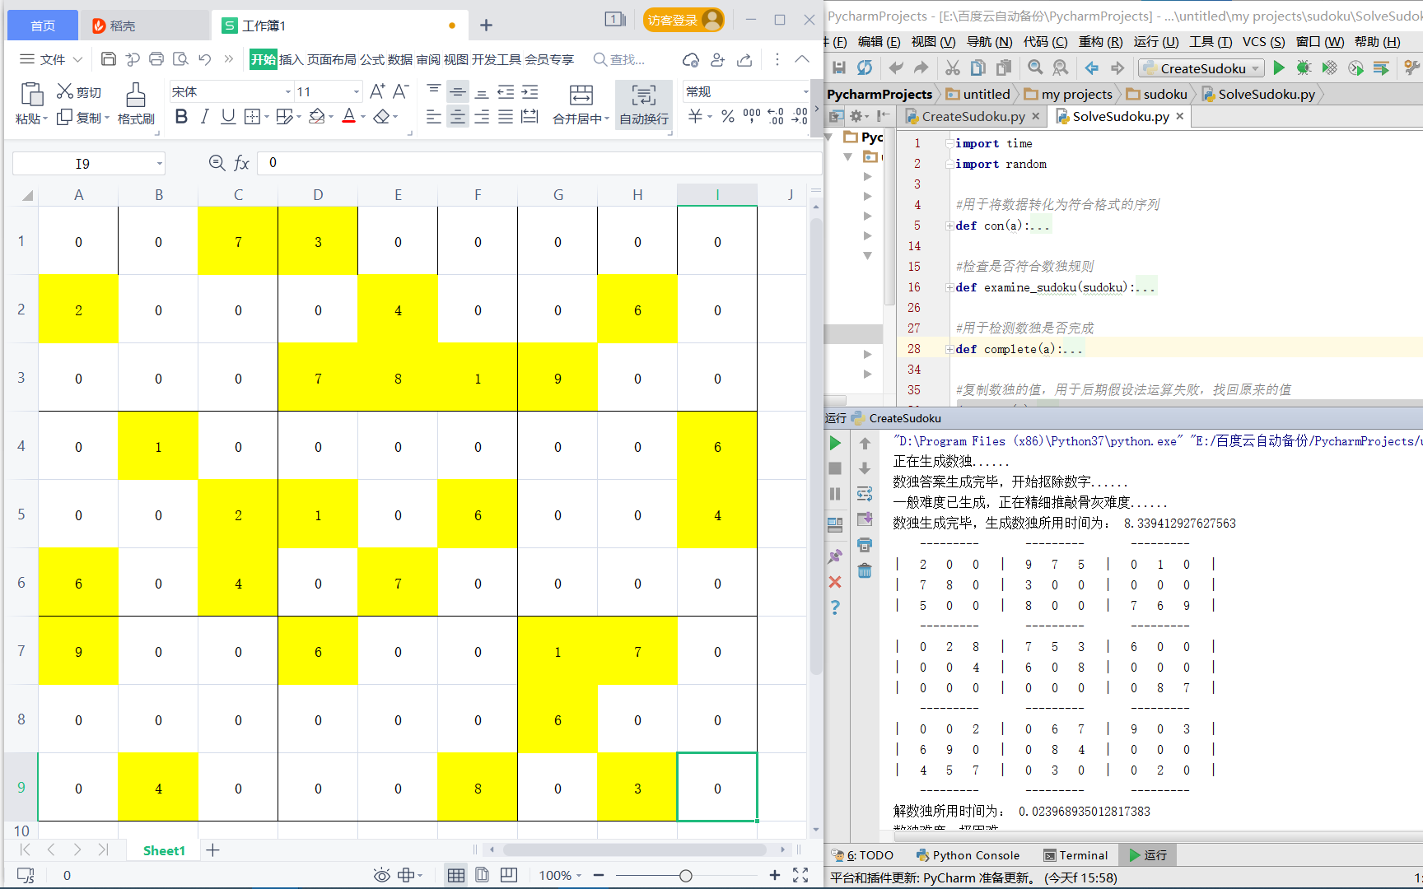This screenshot has height=889, width=1423.
Task: Toggle bold formatting
Action: pos(180,117)
